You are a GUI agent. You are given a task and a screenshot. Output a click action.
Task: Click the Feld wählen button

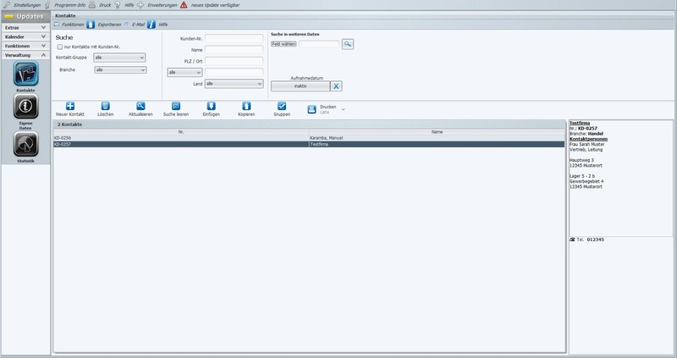click(283, 44)
